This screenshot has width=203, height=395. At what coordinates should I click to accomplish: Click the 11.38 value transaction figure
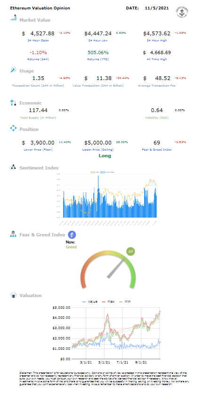point(104,78)
